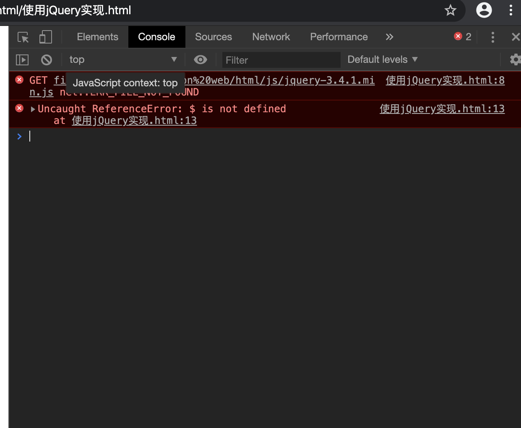Open Console settings via the gear icon

pyautogui.click(x=515, y=59)
